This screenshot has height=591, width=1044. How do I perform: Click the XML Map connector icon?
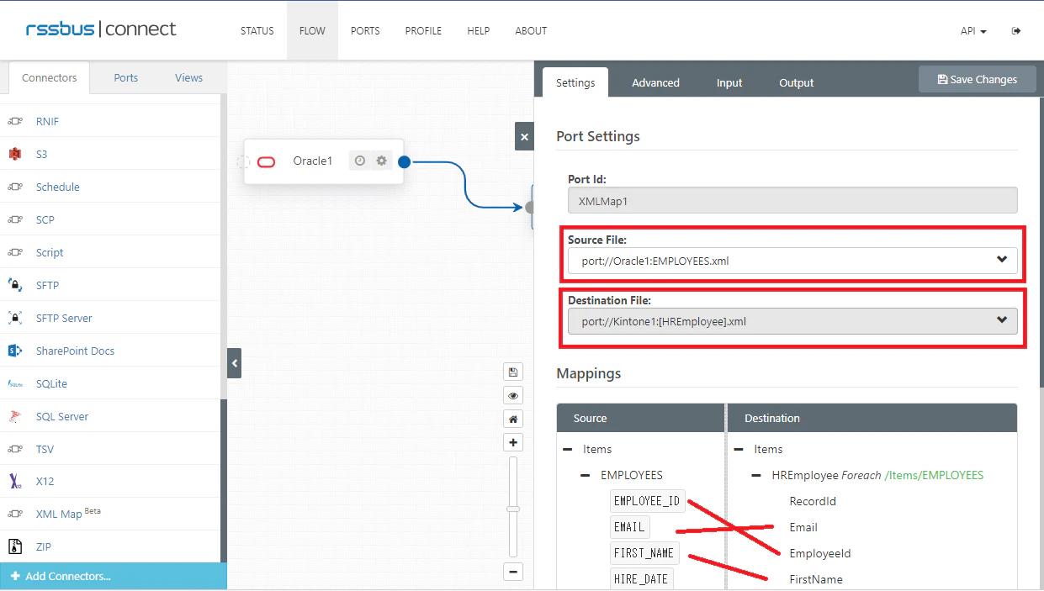[x=15, y=514]
